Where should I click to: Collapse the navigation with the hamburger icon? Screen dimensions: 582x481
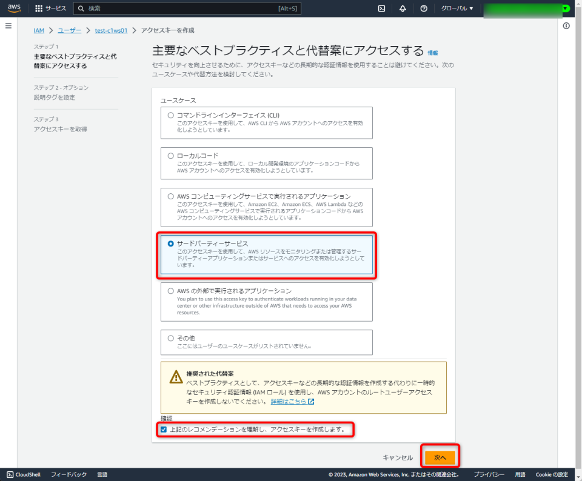8,25
